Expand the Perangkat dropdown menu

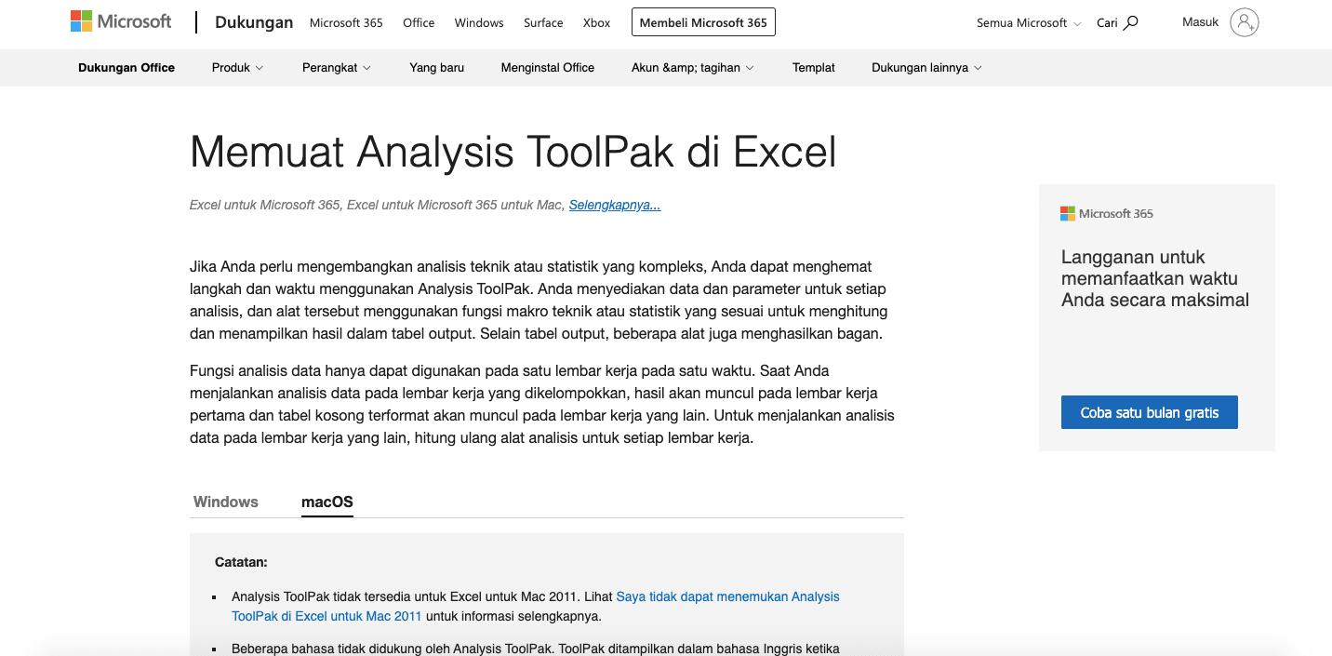point(337,67)
